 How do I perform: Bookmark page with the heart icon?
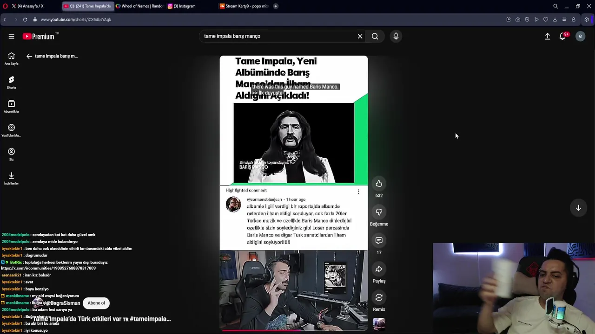546,19
